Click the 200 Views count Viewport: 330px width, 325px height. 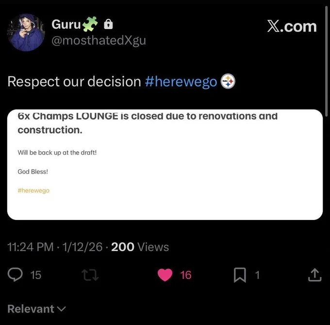(x=140, y=247)
